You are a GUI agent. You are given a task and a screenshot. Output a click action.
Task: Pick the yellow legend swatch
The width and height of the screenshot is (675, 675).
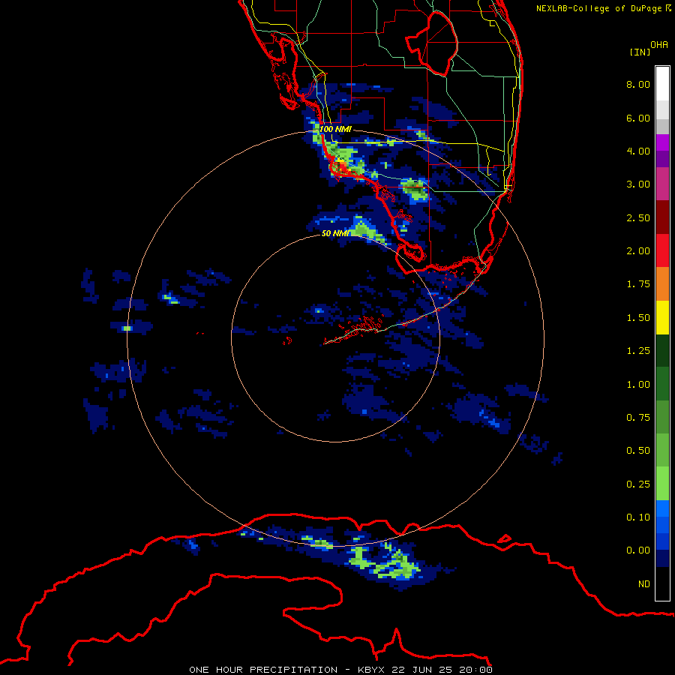pyautogui.click(x=662, y=317)
